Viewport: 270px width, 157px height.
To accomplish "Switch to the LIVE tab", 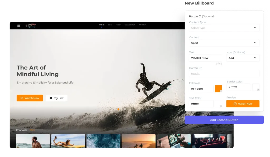I will tap(110, 25).
